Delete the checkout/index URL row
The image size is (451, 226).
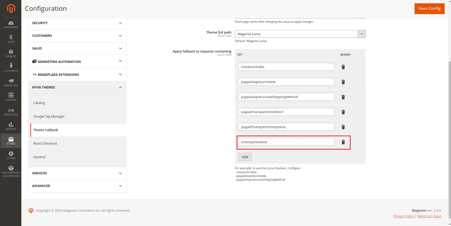pyautogui.click(x=343, y=67)
